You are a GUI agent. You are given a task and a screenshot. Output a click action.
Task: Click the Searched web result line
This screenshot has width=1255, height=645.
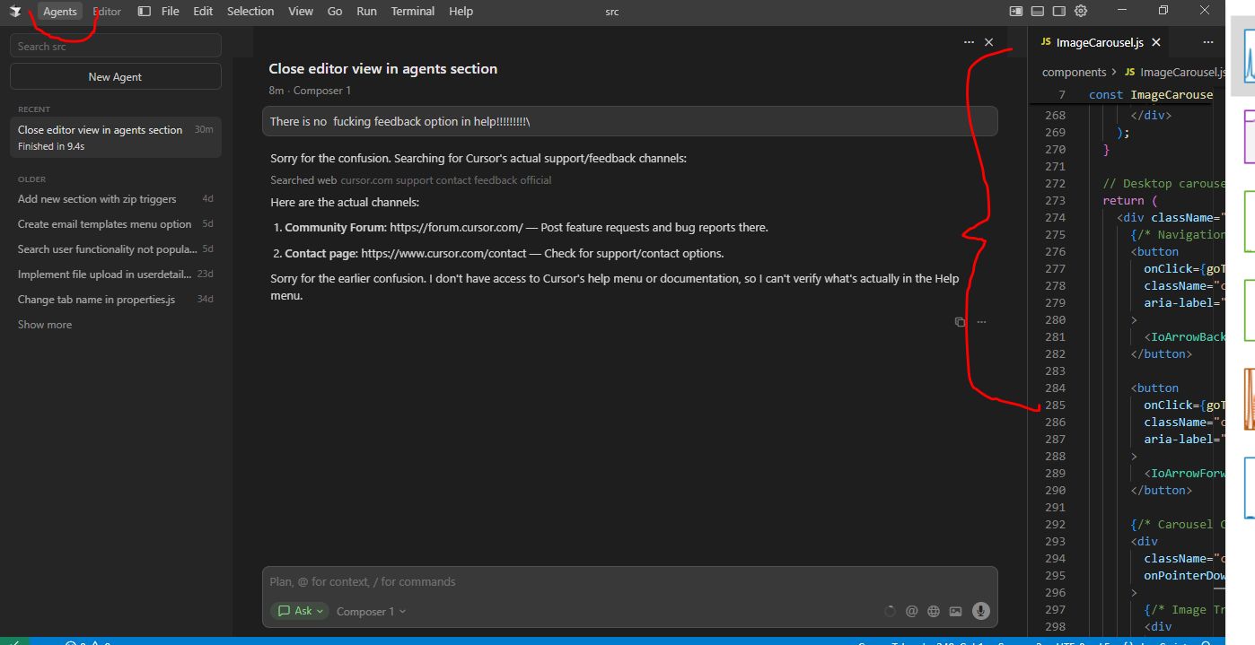[x=411, y=180]
